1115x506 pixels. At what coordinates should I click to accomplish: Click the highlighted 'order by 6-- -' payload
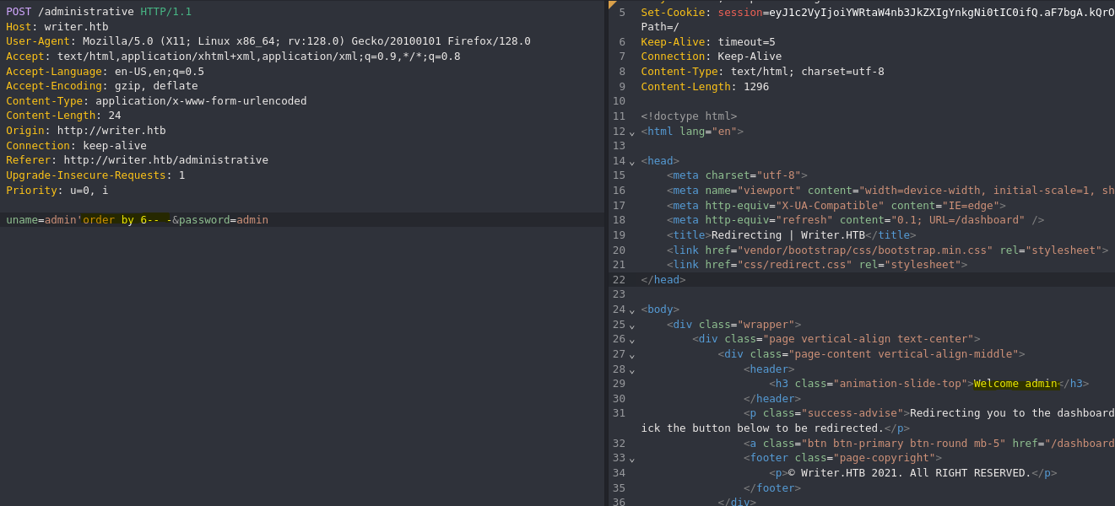[x=125, y=220]
